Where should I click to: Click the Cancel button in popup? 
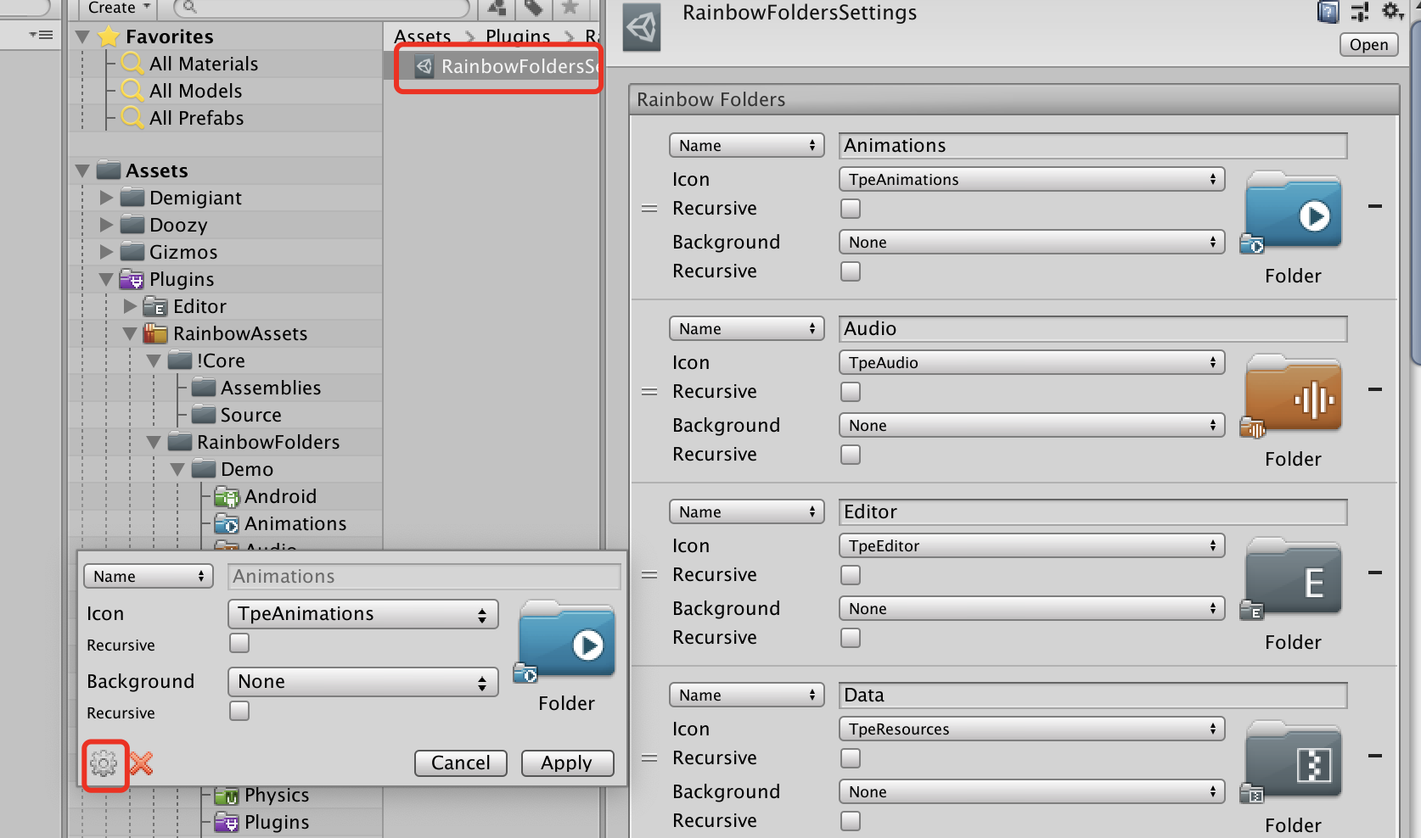461,763
